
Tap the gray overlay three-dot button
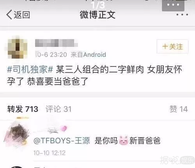[x=173, y=5]
